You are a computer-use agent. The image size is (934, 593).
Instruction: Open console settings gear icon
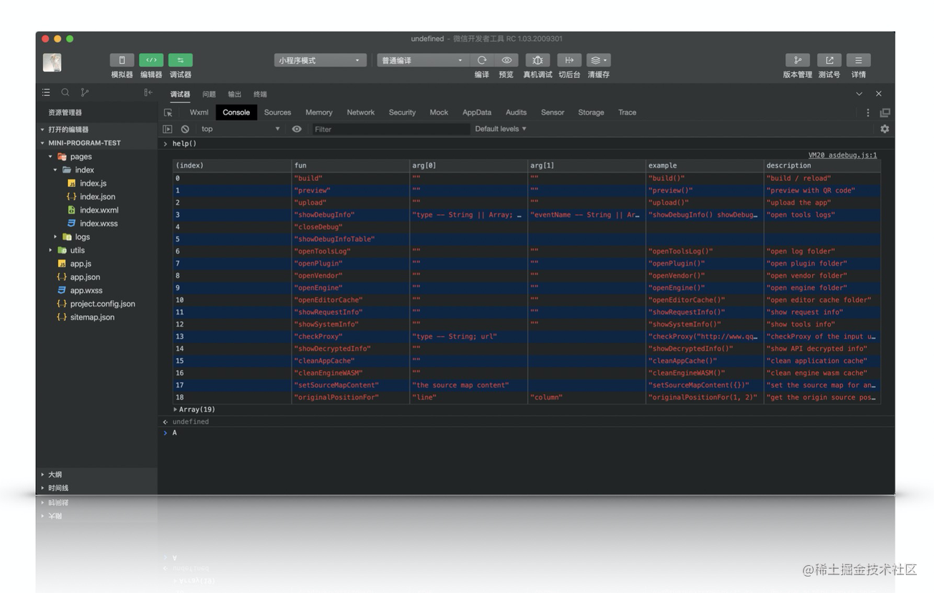[x=885, y=129]
